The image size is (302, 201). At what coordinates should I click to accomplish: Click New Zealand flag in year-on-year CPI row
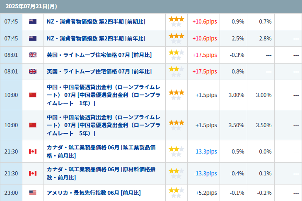(x=33, y=38)
